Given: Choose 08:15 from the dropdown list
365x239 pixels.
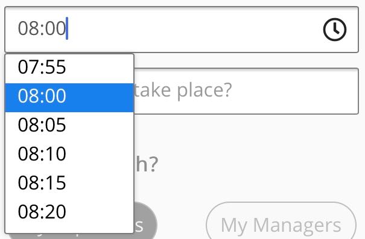Looking at the screenshot, I should pyautogui.click(x=69, y=184).
